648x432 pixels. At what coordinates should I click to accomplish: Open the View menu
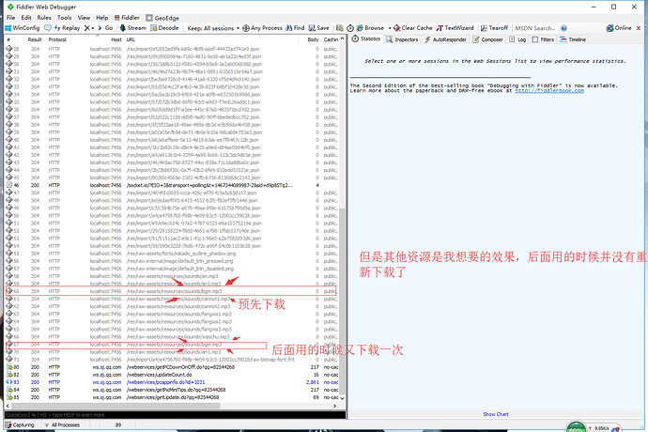84,18
